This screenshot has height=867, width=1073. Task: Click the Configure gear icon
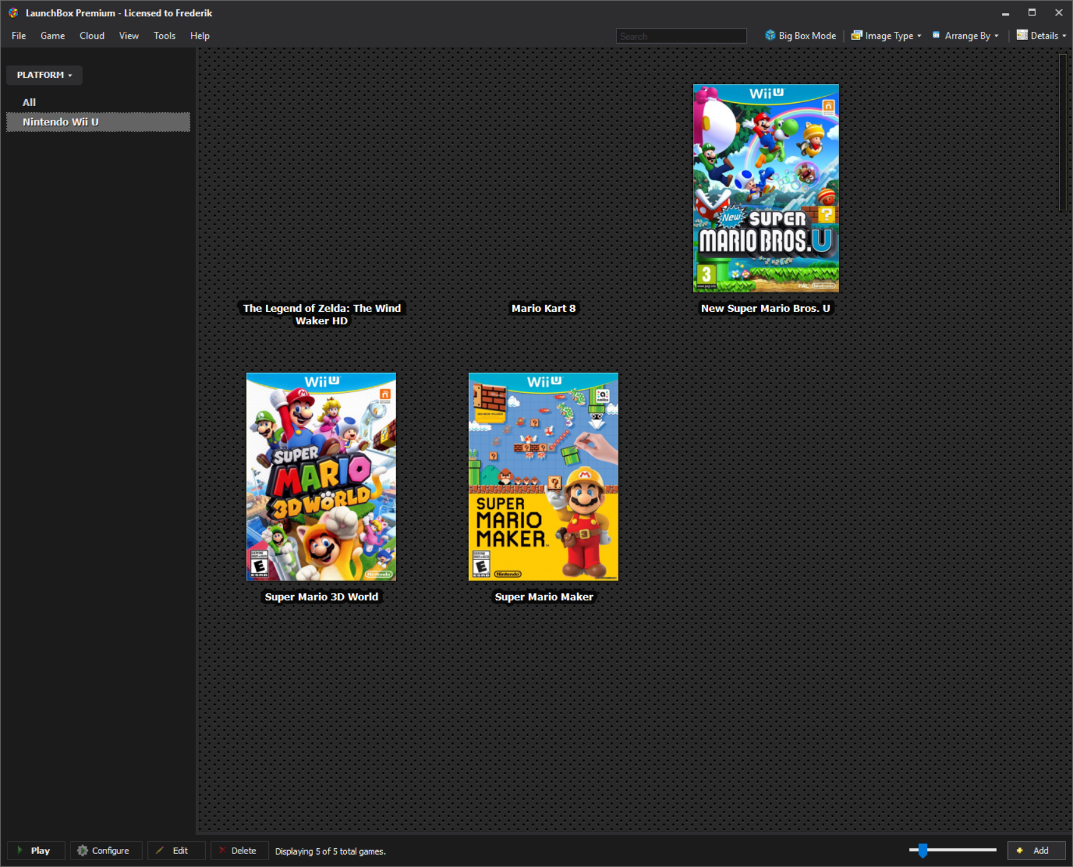[x=82, y=850]
